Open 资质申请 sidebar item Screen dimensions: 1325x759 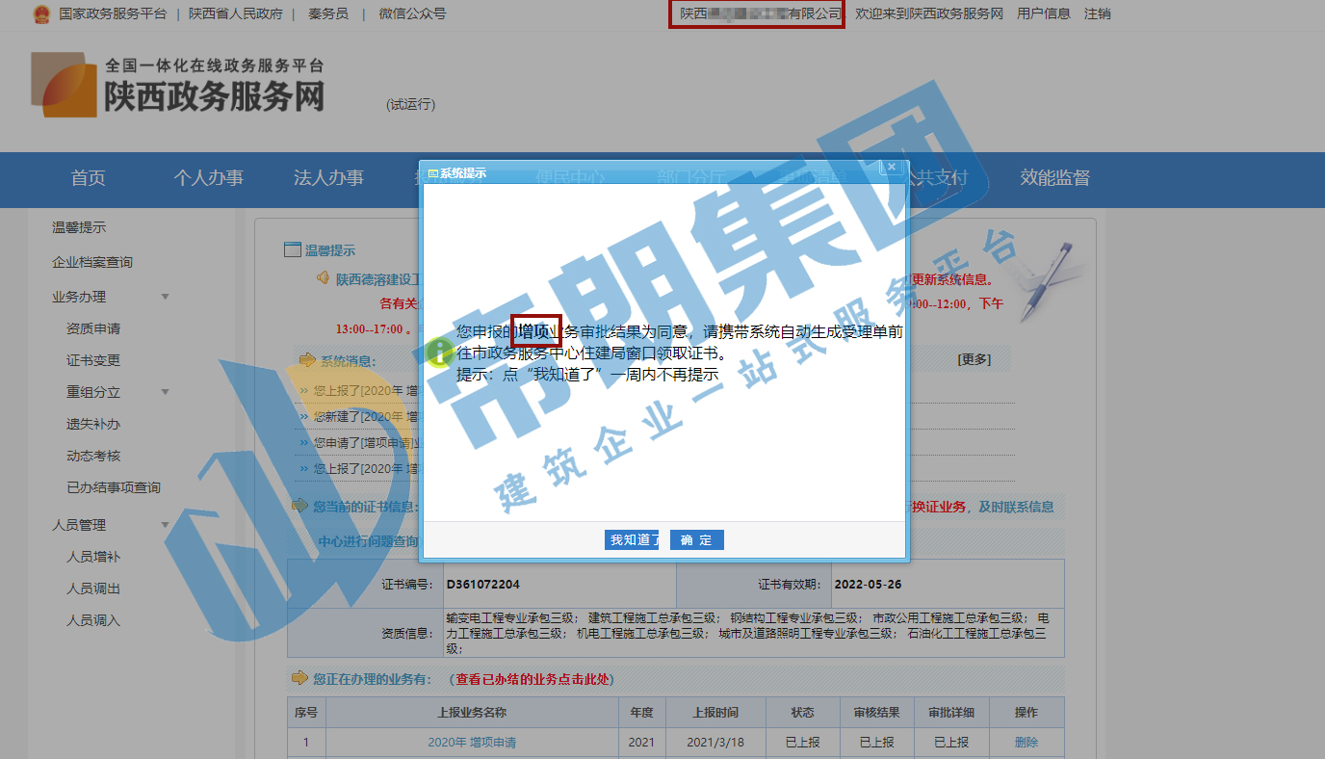point(93,328)
